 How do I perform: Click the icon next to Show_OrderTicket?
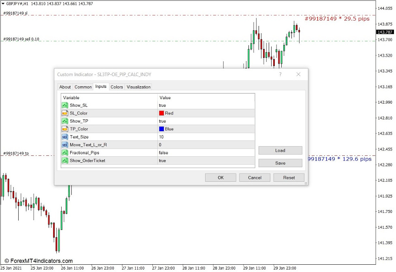pyautogui.click(x=64, y=161)
